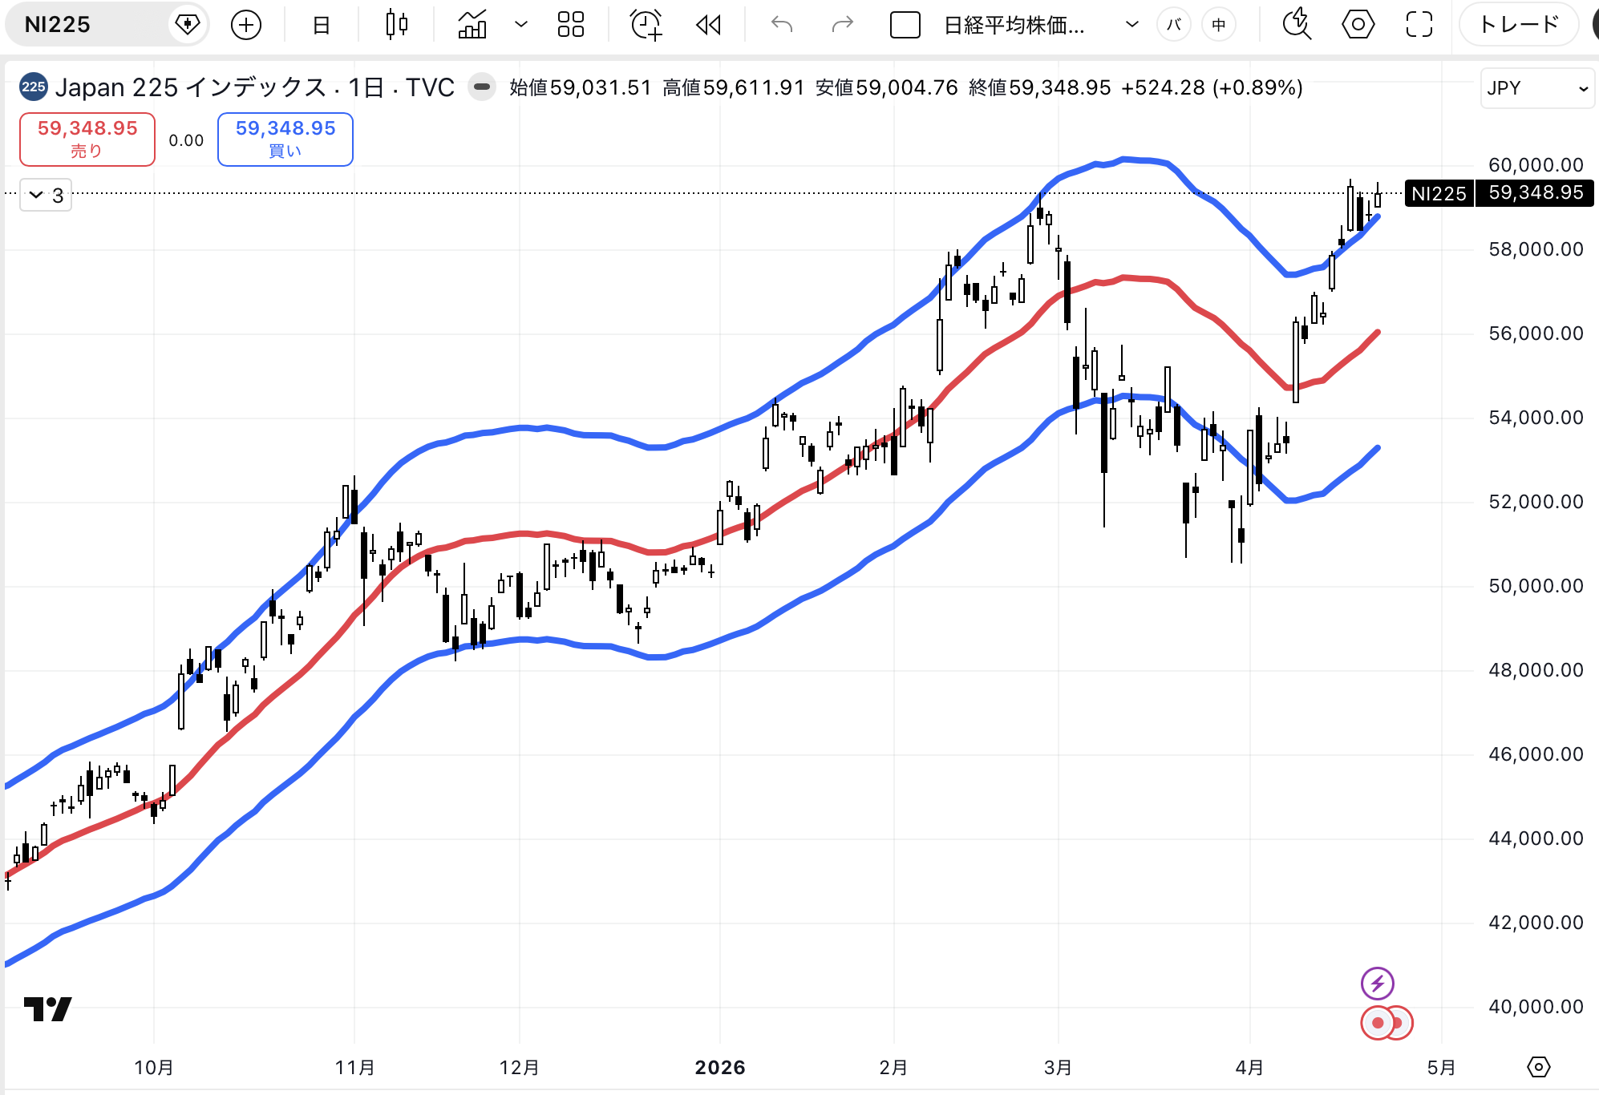Screen dimensions: 1599x1095
Task: Toggle the red live recording indicator
Action: click(x=1378, y=1023)
